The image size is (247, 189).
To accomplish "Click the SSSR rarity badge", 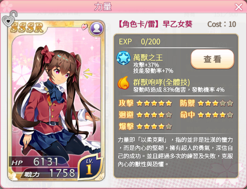I will [x=27, y=27].
